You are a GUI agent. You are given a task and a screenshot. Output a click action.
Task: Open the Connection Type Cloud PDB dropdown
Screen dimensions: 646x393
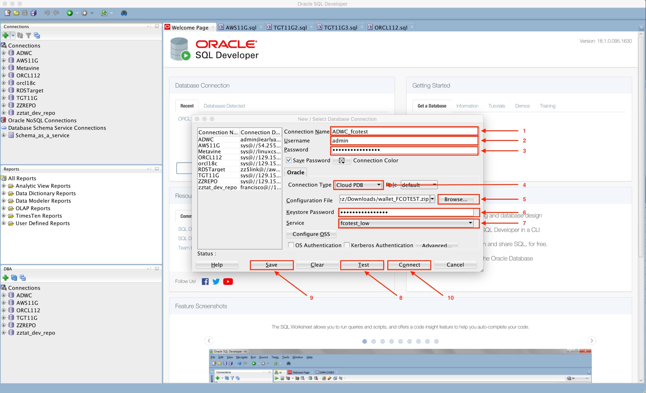[x=358, y=185]
